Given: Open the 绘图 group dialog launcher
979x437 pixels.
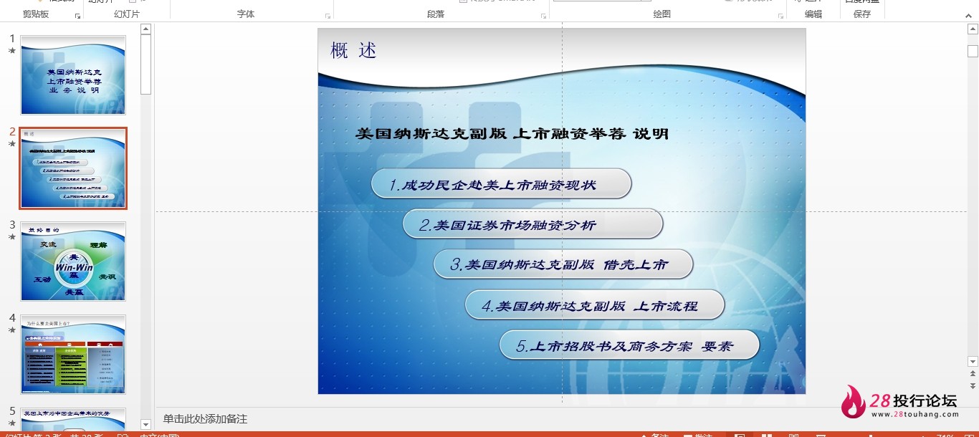Looking at the screenshot, I should [x=780, y=16].
